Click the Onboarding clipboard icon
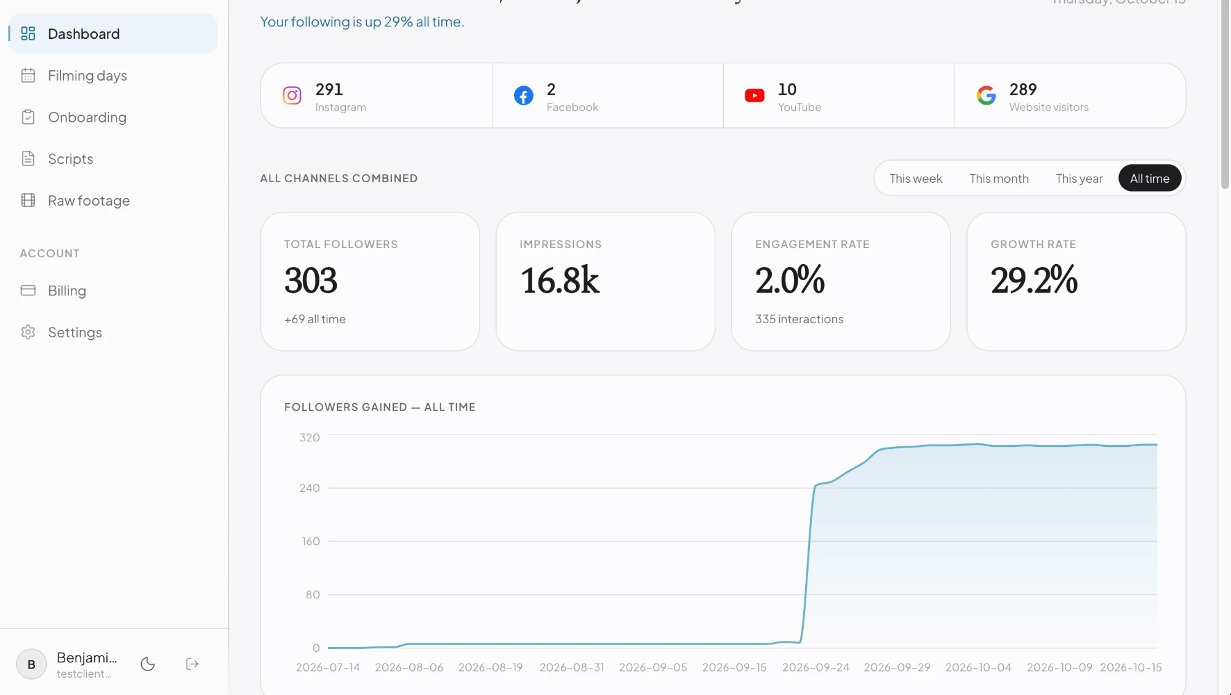Viewport: 1231px width, 695px height. [28, 117]
